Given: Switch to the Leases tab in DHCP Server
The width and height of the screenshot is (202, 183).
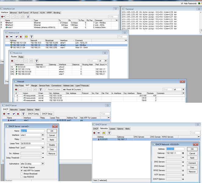Looking at the screenshot, I should [x=22, y=109].
